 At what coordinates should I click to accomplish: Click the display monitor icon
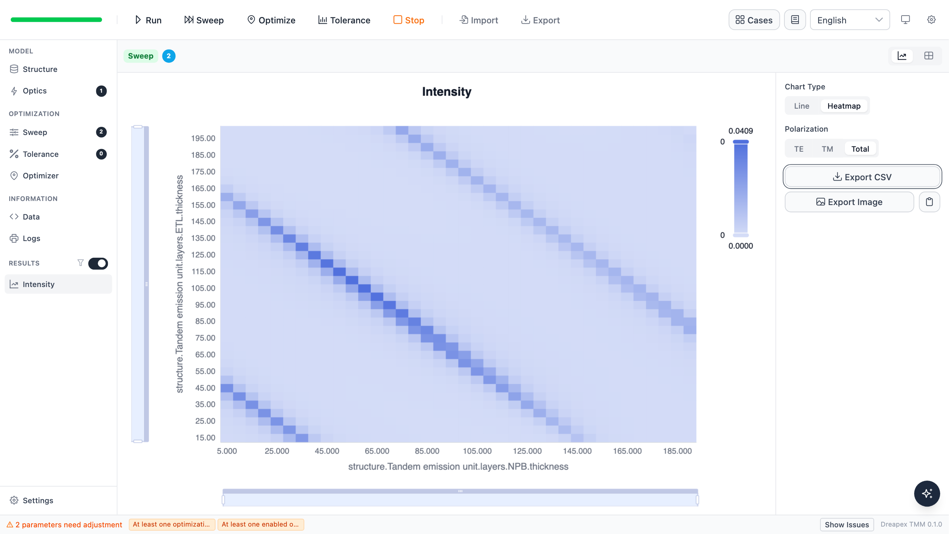(905, 20)
